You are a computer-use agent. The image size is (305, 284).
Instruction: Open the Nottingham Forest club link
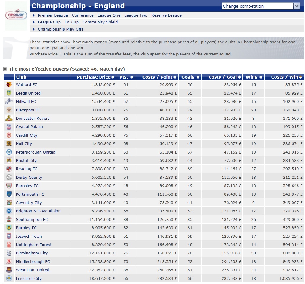(x=34, y=245)
